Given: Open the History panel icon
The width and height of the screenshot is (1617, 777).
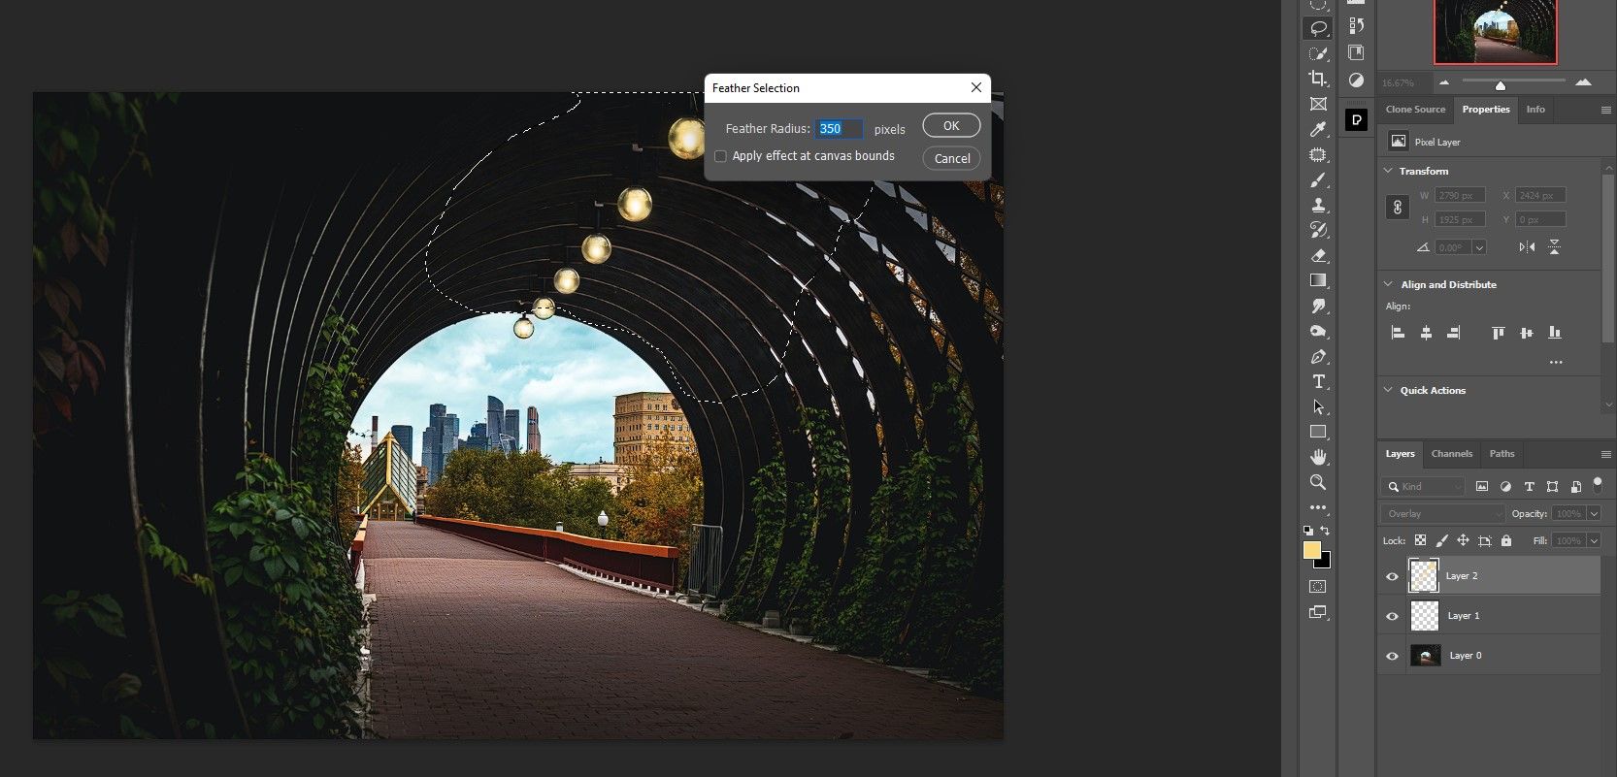Looking at the screenshot, I should coord(1356,26).
